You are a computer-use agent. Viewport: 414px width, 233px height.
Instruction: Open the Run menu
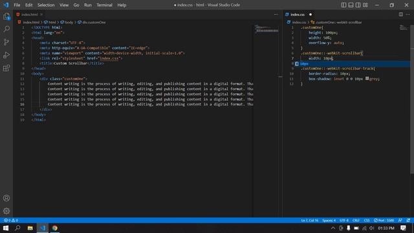(x=88, y=5)
